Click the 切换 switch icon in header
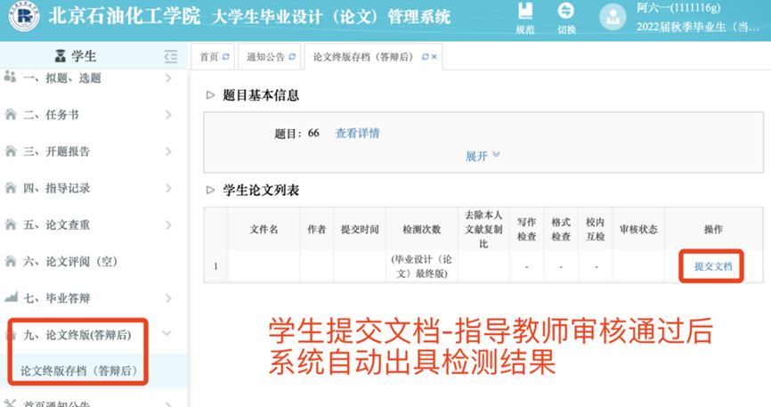The image size is (771, 407). coord(566,12)
